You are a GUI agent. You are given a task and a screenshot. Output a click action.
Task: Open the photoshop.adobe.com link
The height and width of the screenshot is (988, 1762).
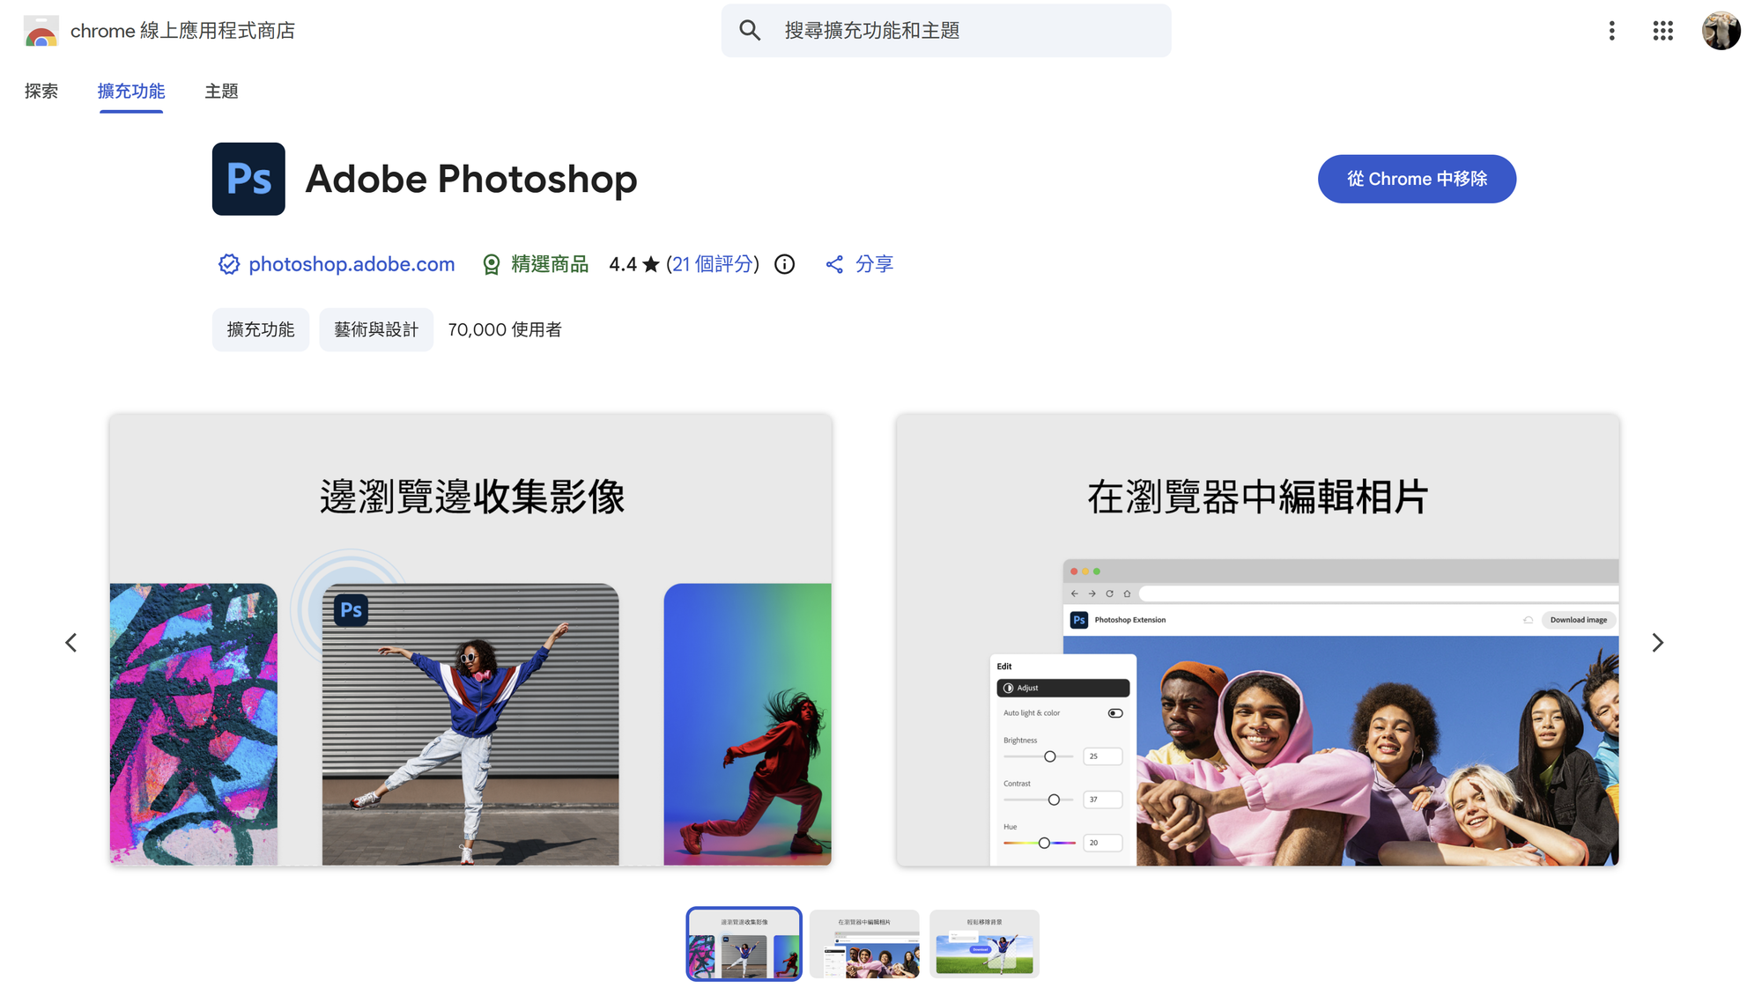(x=352, y=264)
